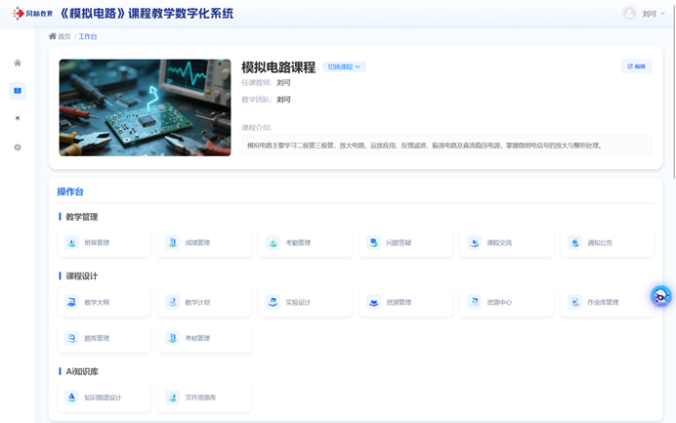The width and height of the screenshot is (676, 423).
Task: Open the 课程交流 card
Action: 507,243
